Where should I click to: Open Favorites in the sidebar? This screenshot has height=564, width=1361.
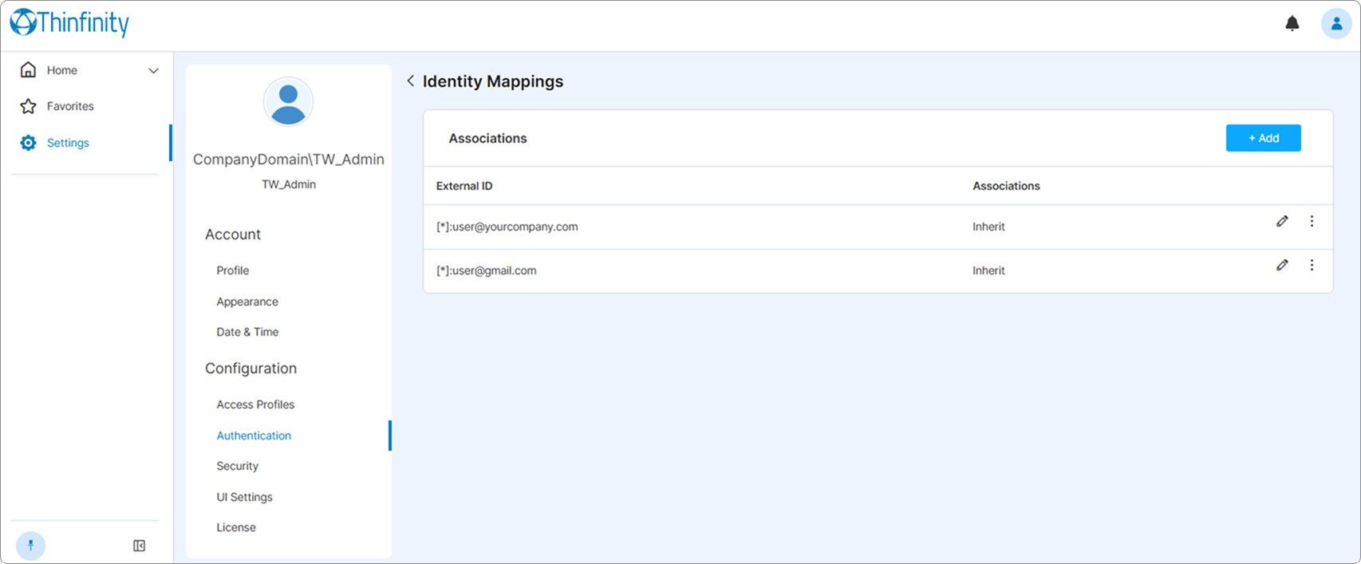[x=70, y=106]
